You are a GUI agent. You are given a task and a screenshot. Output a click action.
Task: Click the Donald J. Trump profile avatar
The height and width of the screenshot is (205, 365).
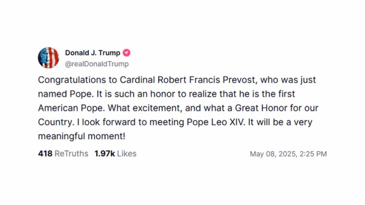point(48,58)
